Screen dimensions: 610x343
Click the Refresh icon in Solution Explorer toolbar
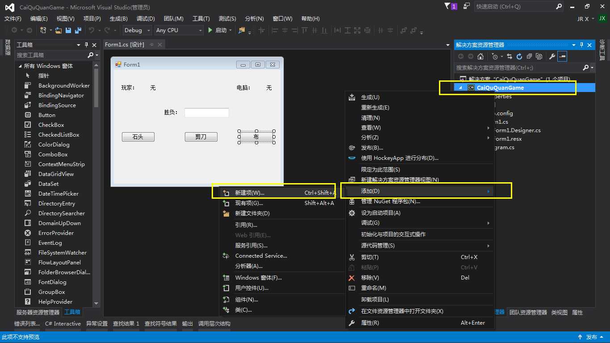click(x=519, y=56)
